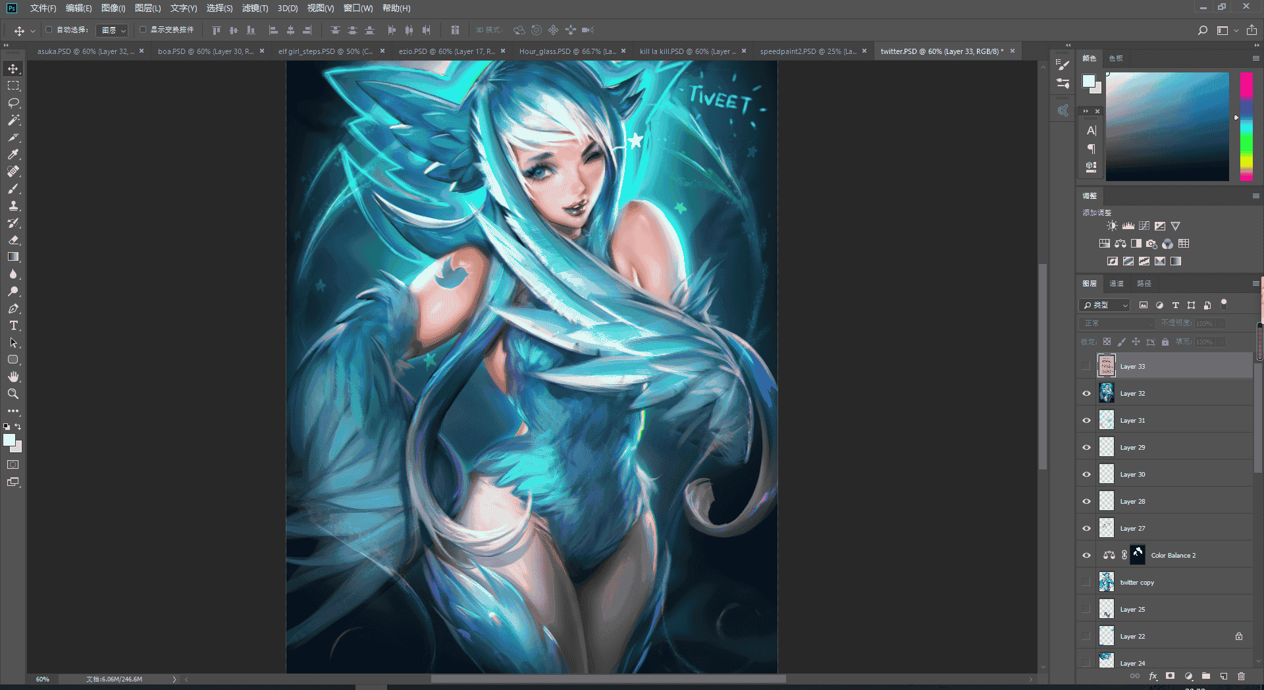Add a layer style with fx icon
The width and height of the screenshot is (1264, 690).
point(1153,676)
